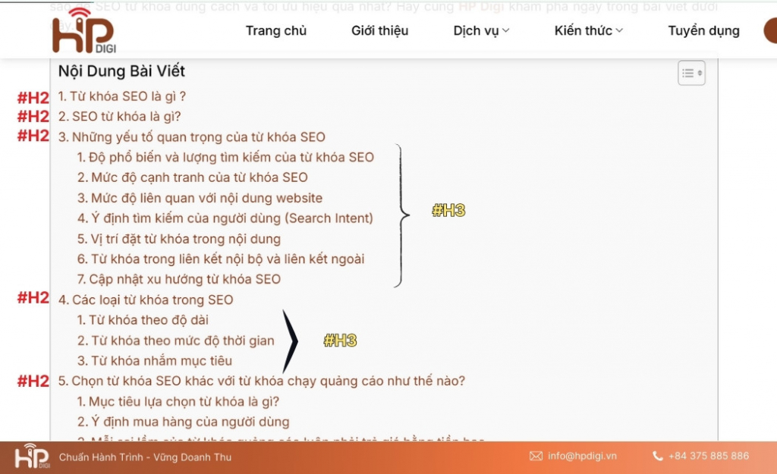Click info@hpdigi.vn email address
The width and height of the screenshot is (777, 474).
point(582,456)
